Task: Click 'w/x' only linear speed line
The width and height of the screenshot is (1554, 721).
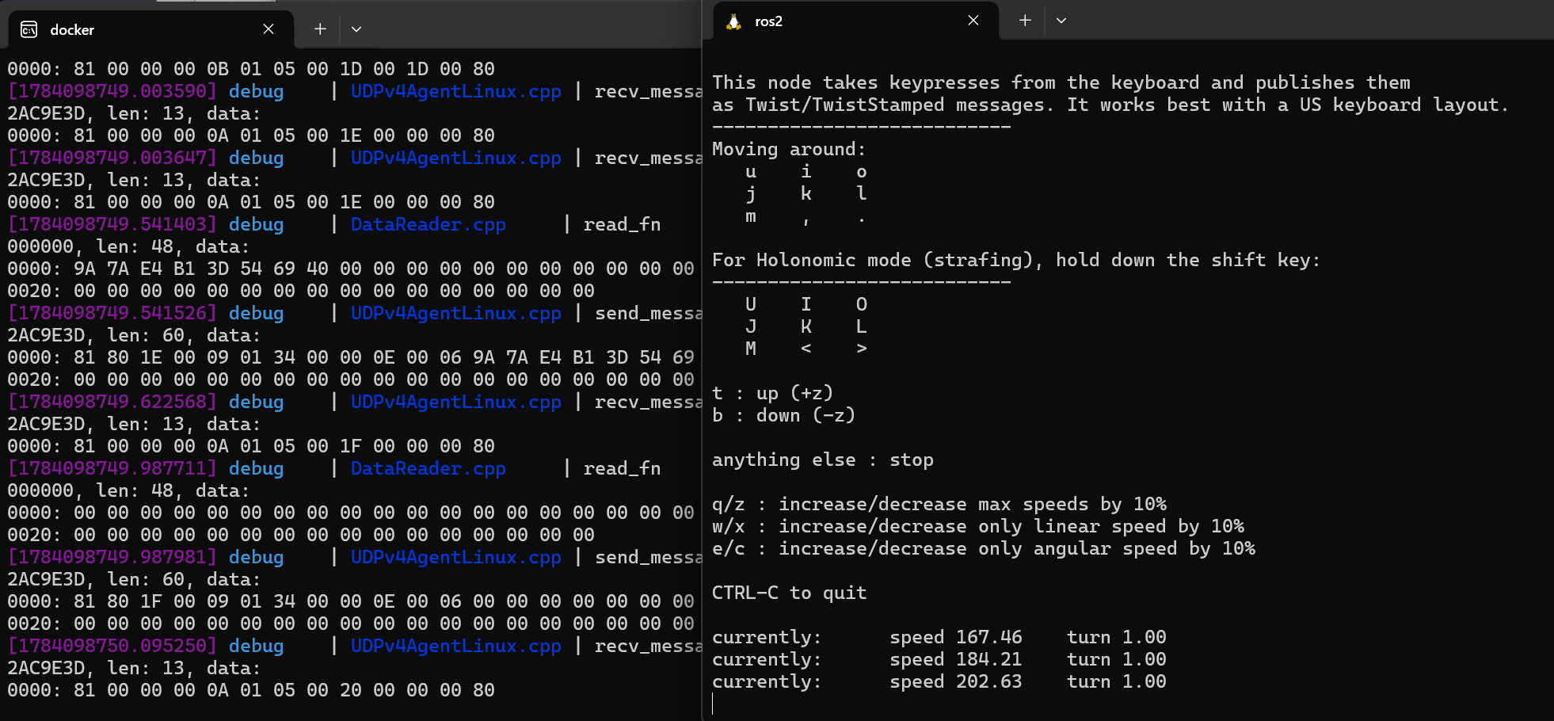Action: coord(978,526)
